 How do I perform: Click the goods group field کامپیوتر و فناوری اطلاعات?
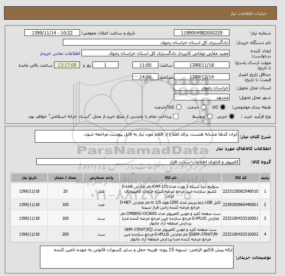tap(138, 162)
